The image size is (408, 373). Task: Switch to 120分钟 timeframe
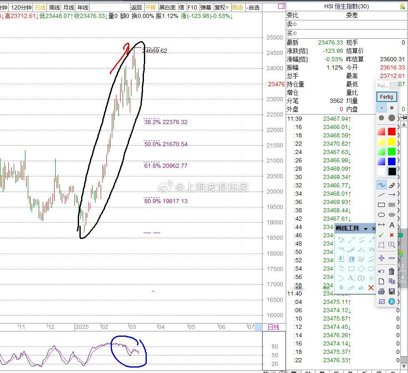pos(21,7)
